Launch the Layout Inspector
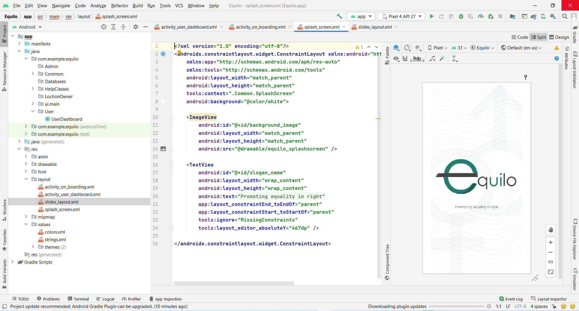 click(x=552, y=299)
